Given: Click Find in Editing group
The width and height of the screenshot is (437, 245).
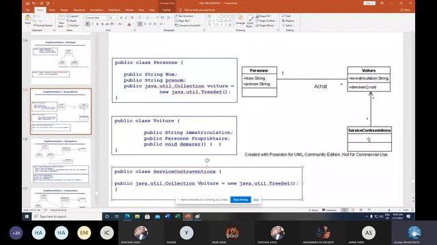Looking at the screenshot, I should (x=286, y=16).
